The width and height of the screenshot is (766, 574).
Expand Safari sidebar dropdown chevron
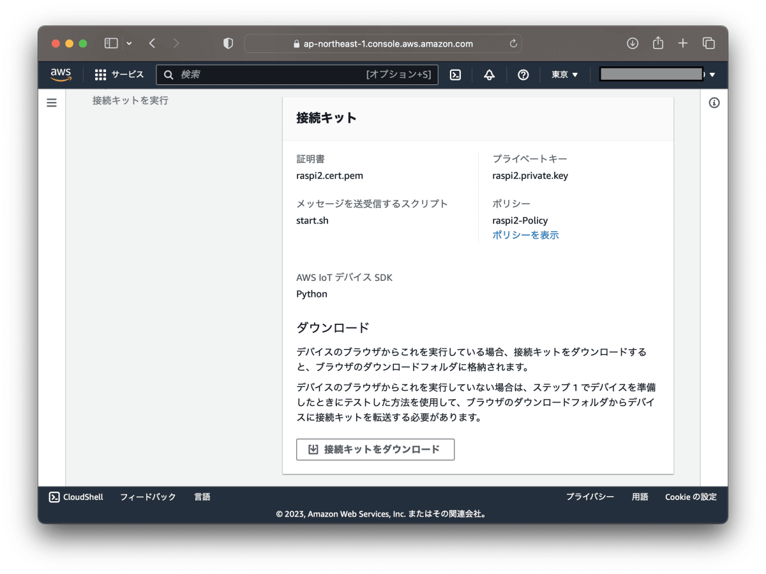click(130, 43)
